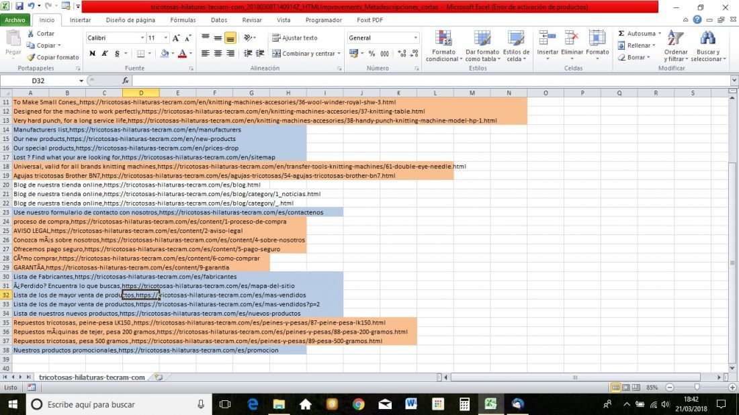Click the insert function fx button
The image size is (739, 415).
[x=126, y=81]
